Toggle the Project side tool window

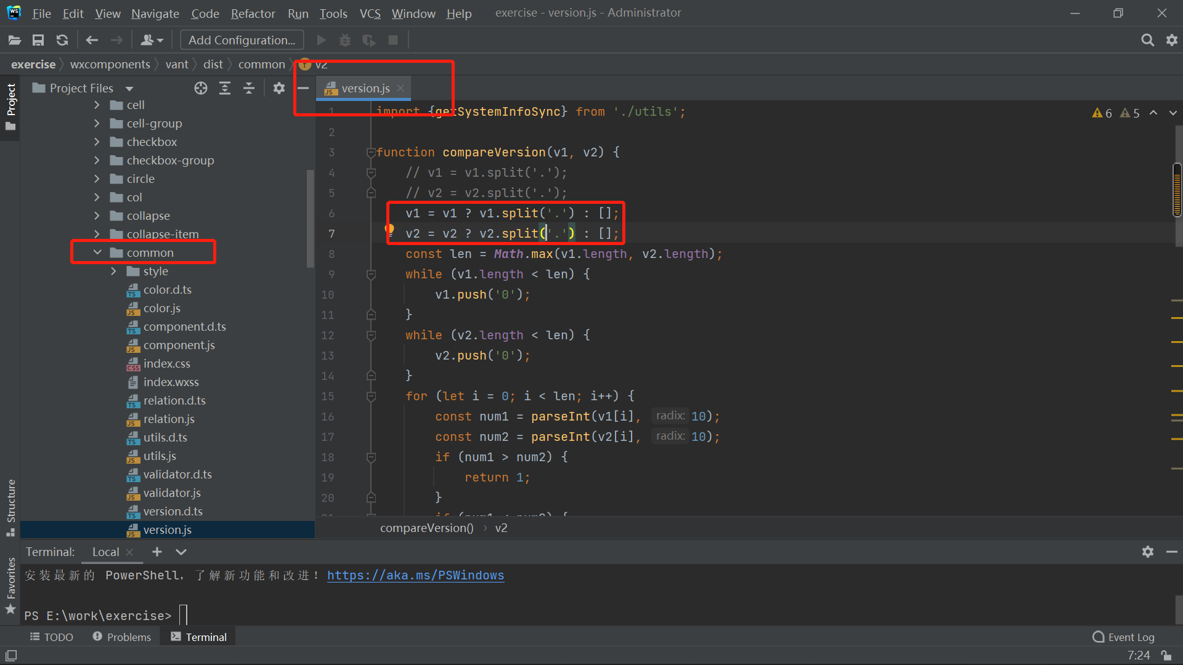[10, 105]
